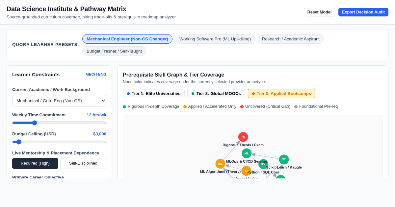Screen dimensions: 395x207
Task: Click the red RI Rigorous Thesis node
Action: (x=243, y=137)
